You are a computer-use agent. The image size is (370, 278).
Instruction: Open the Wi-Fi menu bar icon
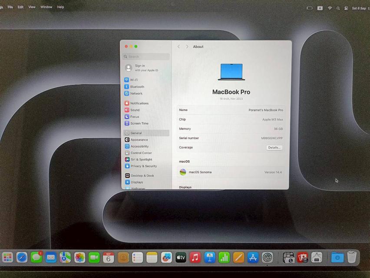coord(330,8)
